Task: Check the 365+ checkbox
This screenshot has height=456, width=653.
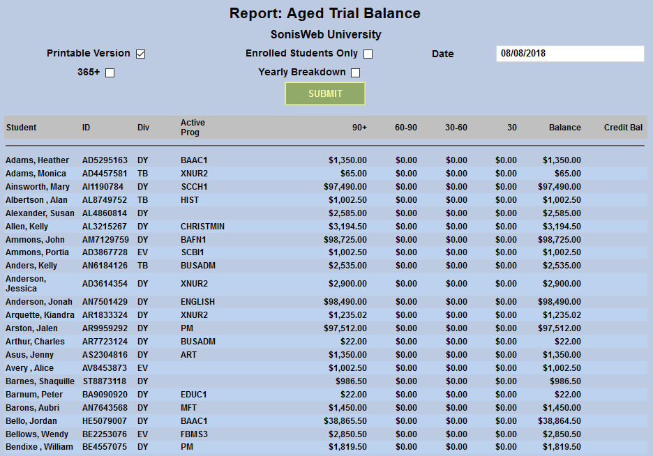Action: pyautogui.click(x=110, y=72)
